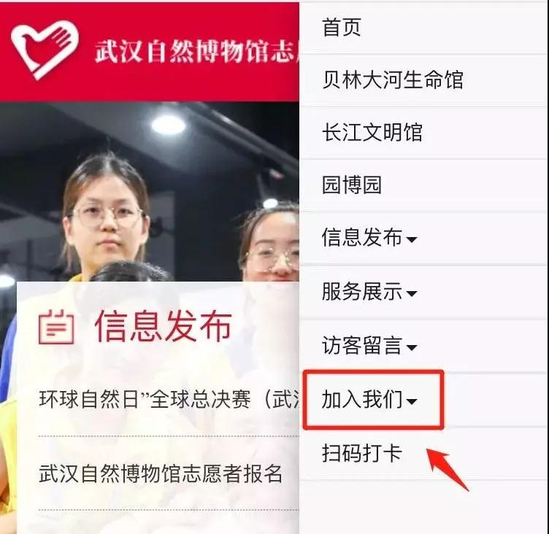This screenshot has height=534, width=549.
Task: Click 访客留言 menu label
Action: coord(362,346)
